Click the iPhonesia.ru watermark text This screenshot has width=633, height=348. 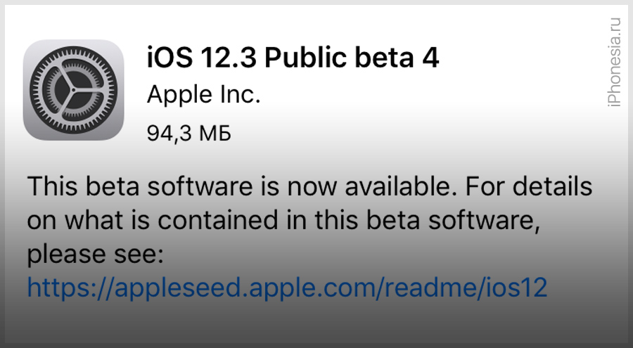[x=613, y=62]
